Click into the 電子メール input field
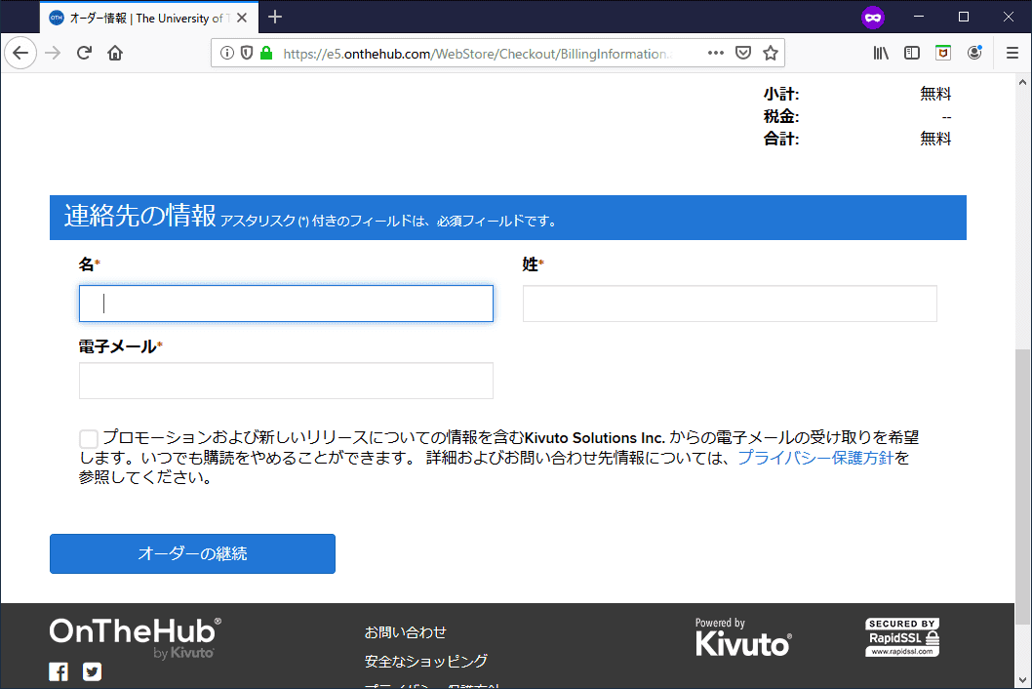 286,381
